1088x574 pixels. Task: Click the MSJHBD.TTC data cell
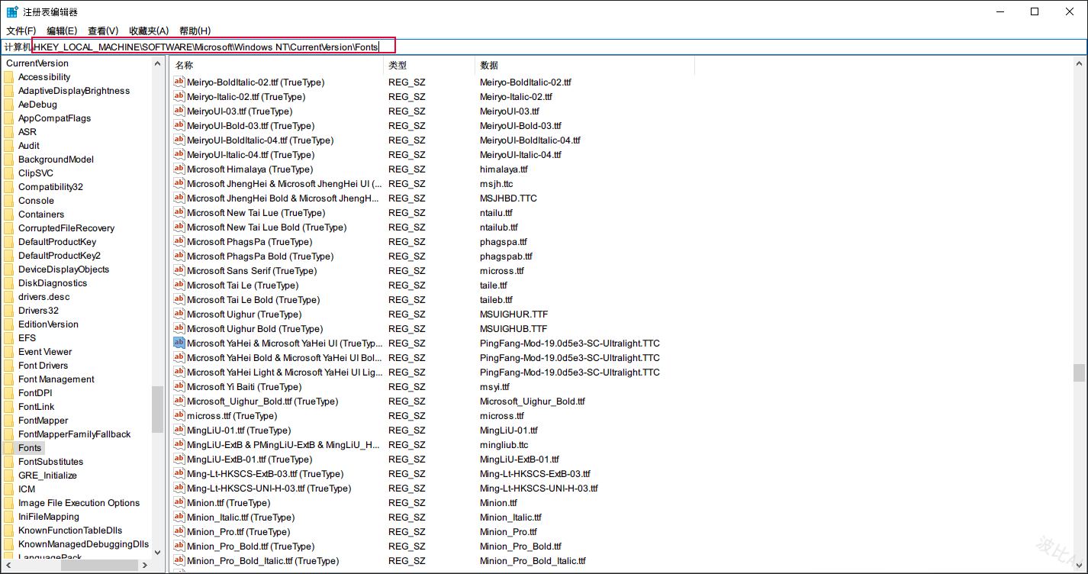click(x=508, y=198)
